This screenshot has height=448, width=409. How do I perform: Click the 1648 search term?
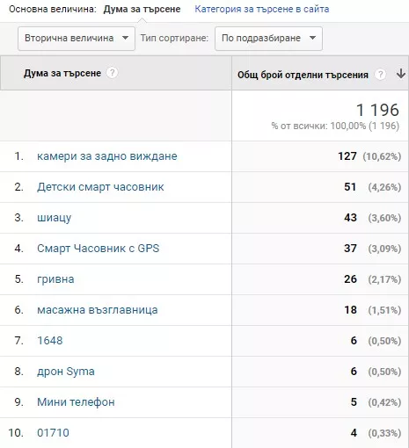coord(50,341)
